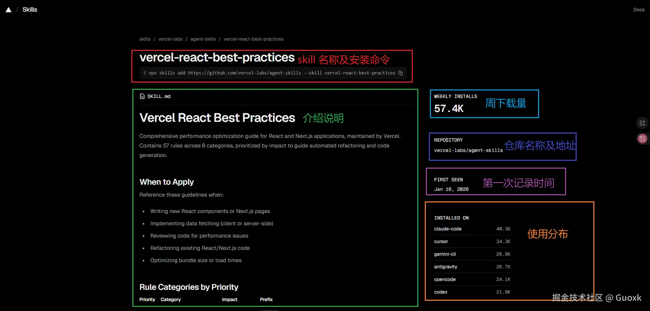The width and height of the screenshot is (650, 311).
Task: Click the SKILL.md file label
Action: coord(159,97)
